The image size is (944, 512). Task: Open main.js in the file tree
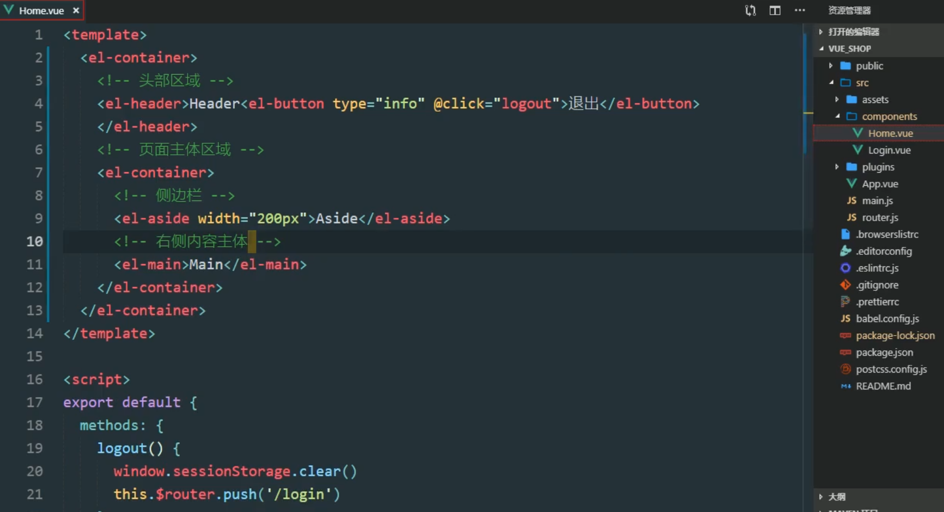click(877, 201)
